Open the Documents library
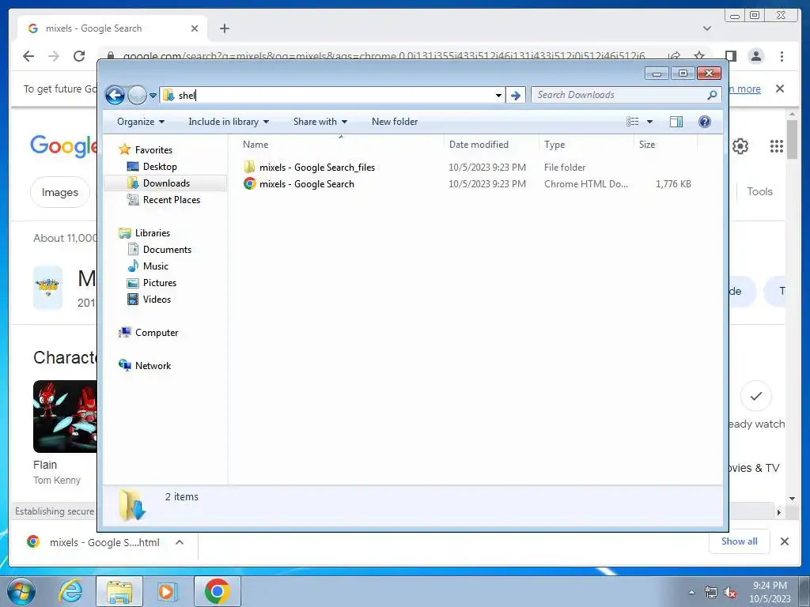This screenshot has width=810, height=607. click(167, 250)
